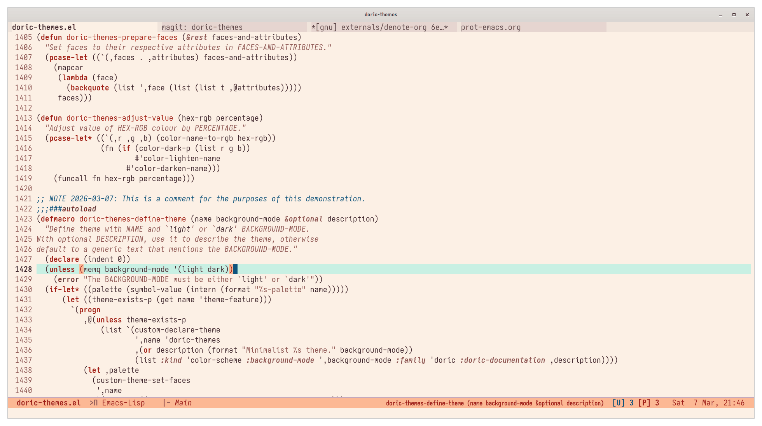The width and height of the screenshot is (762, 426).
Task: Click the [P] 3 unpushed indicator
Action: pos(648,403)
